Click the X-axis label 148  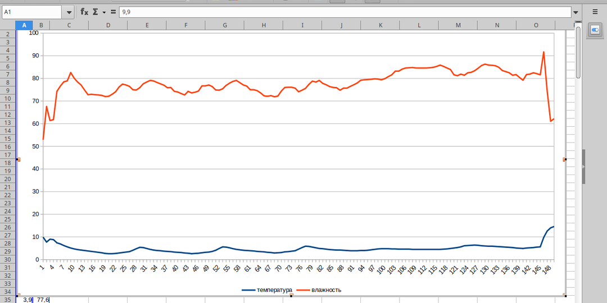click(x=546, y=270)
